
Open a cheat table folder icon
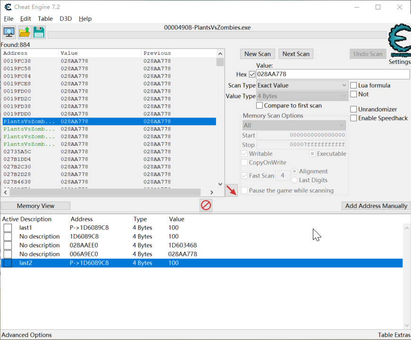[x=25, y=33]
